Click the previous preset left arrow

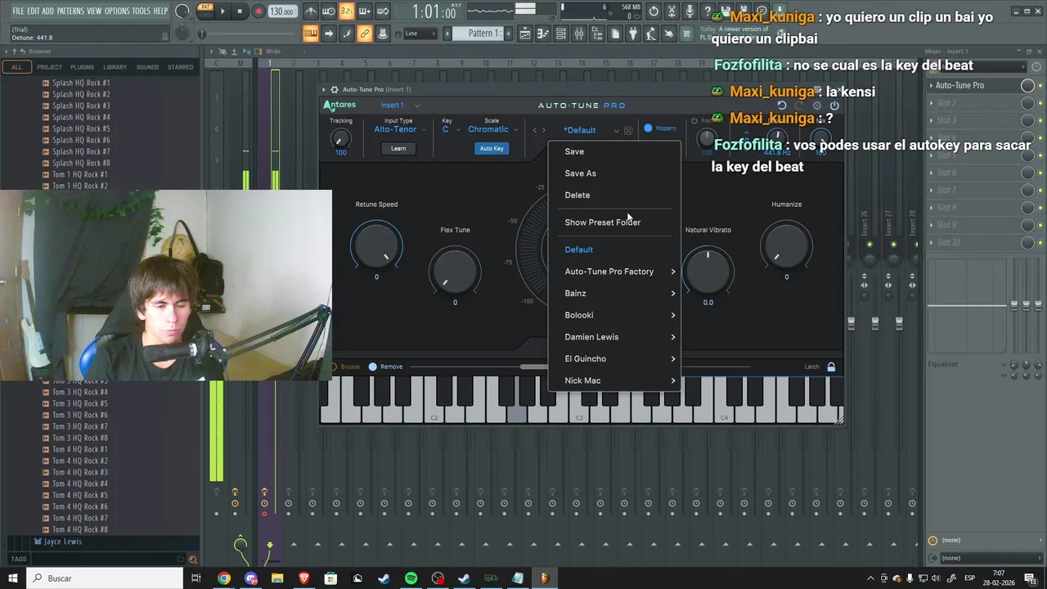(535, 130)
